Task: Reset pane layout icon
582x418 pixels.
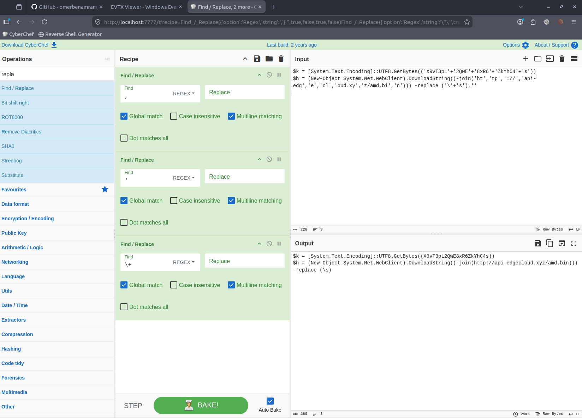Action: point(574,59)
